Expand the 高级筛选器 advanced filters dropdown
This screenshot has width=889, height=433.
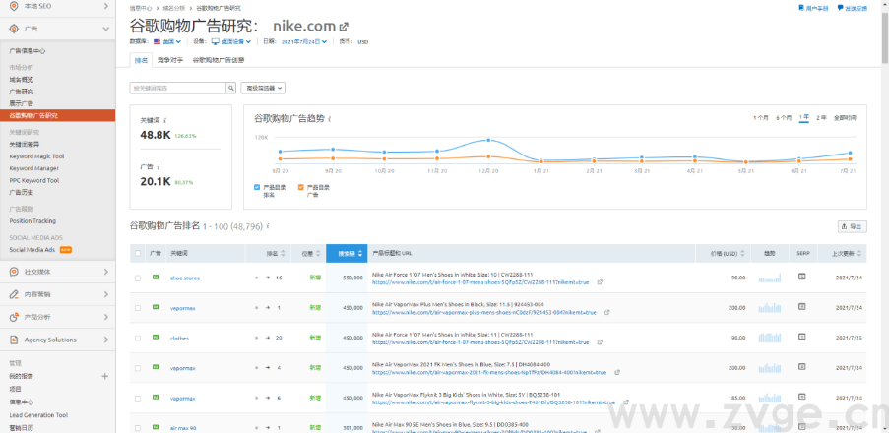[x=263, y=88]
